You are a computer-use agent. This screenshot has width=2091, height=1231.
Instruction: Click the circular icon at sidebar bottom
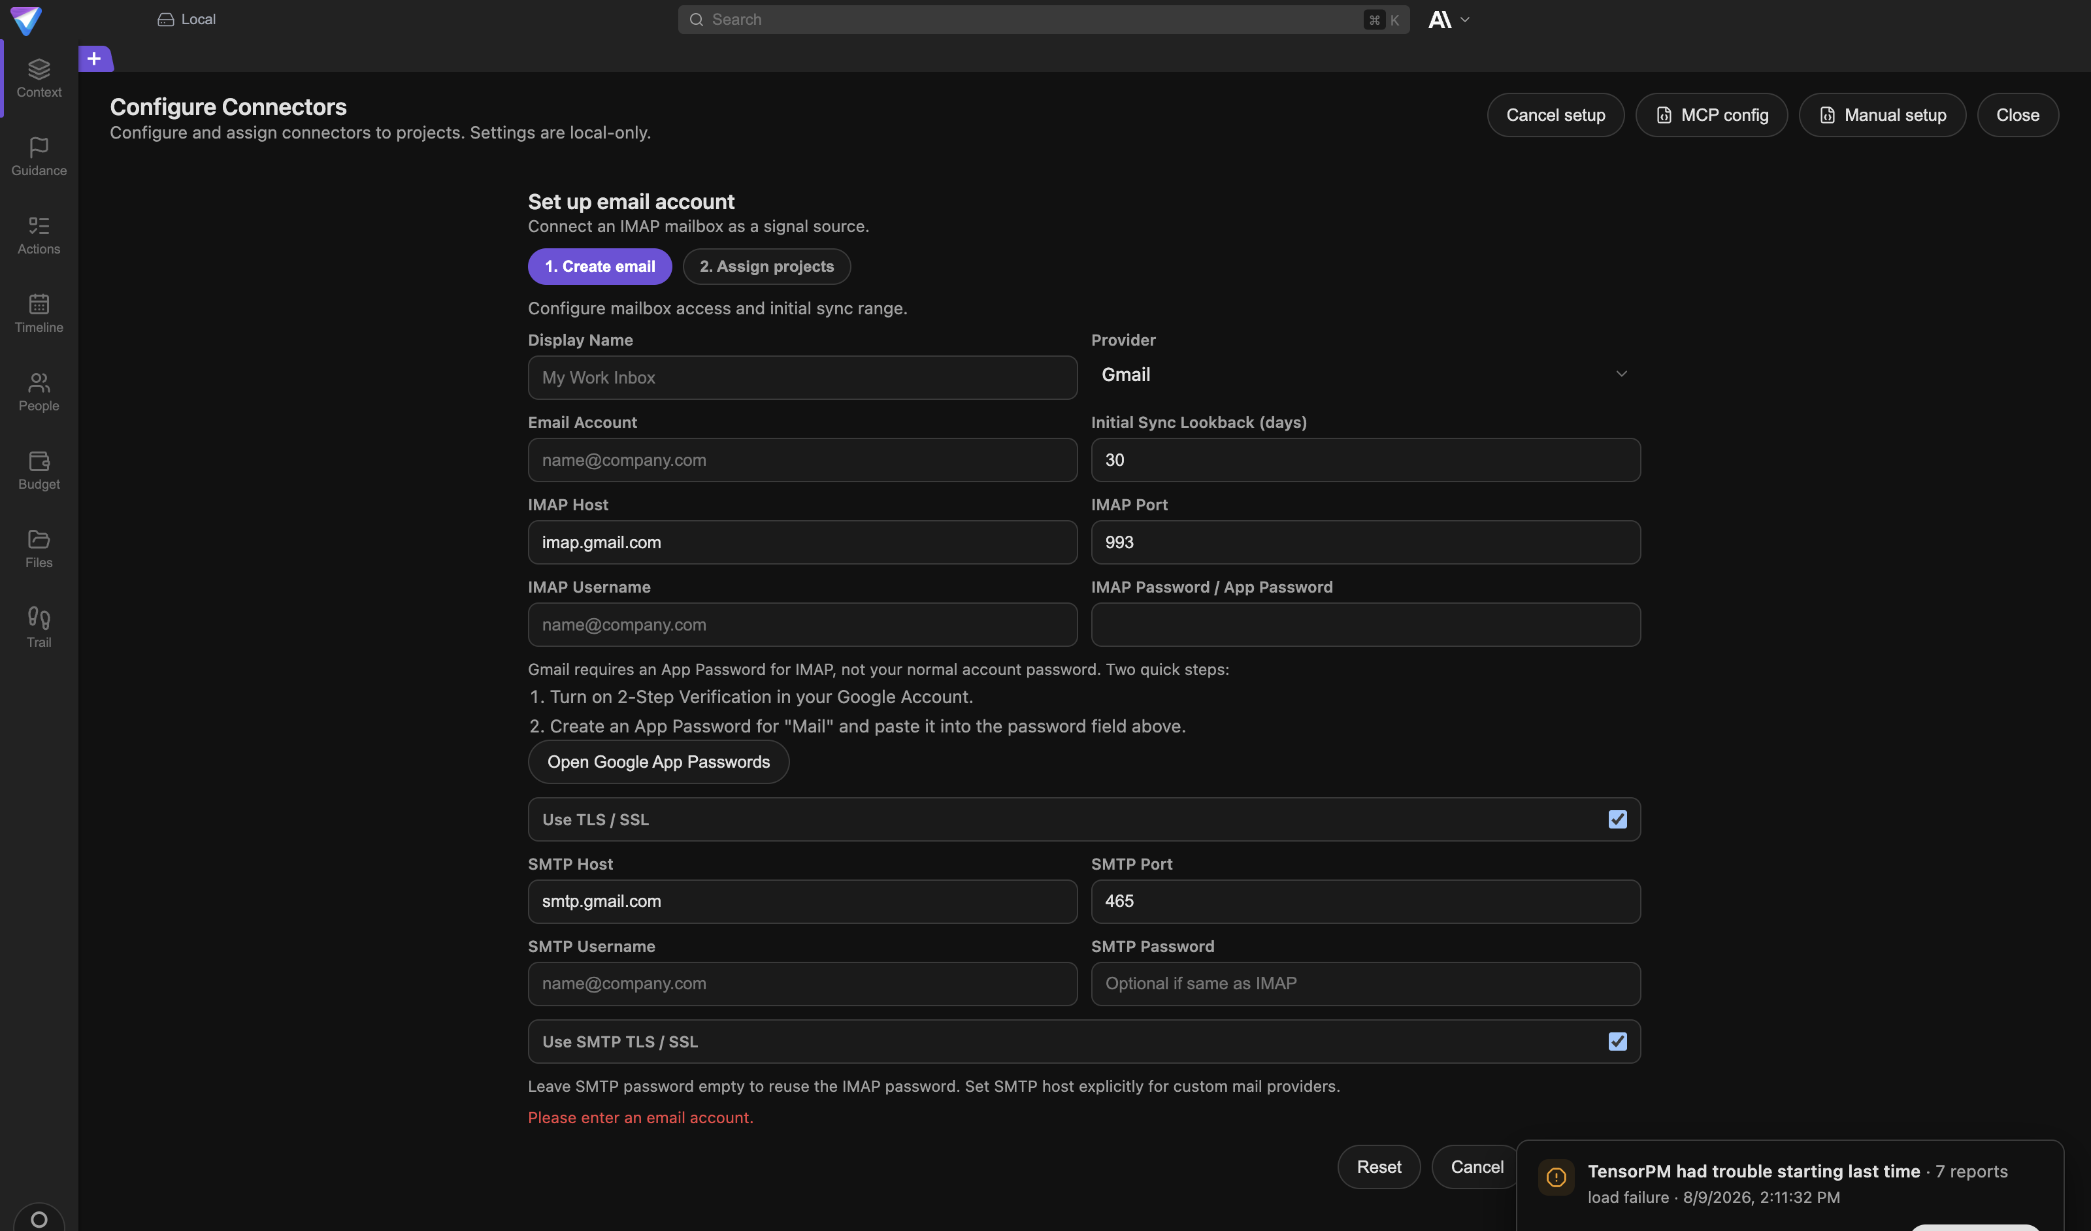tap(39, 1219)
